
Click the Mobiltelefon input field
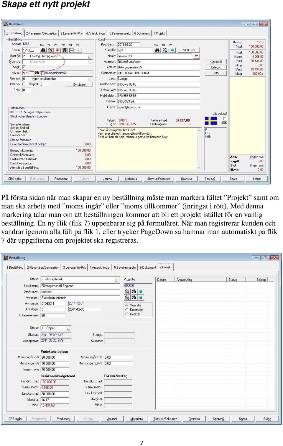[x=158, y=96]
